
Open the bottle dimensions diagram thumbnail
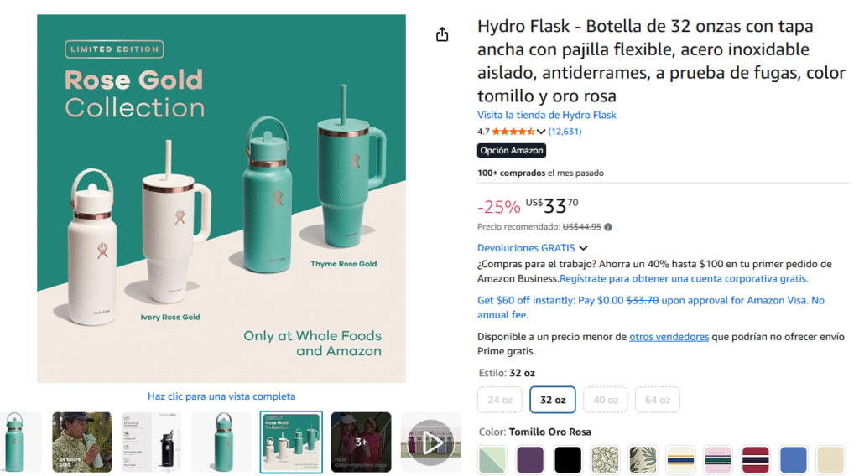[x=152, y=442]
